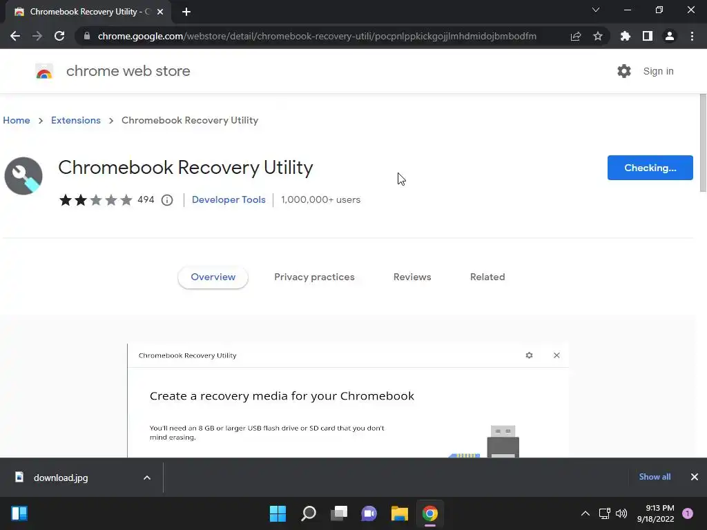Open the tab search dropdown arrow
Image resolution: width=707 pixels, height=530 pixels.
point(596,10)
